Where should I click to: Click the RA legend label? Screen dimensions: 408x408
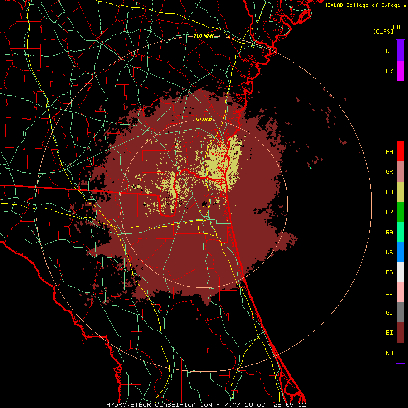tap(389, 233)
